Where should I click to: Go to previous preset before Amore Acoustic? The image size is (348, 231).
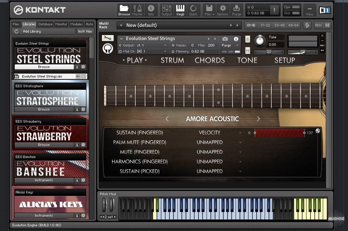tap(167, 119)
